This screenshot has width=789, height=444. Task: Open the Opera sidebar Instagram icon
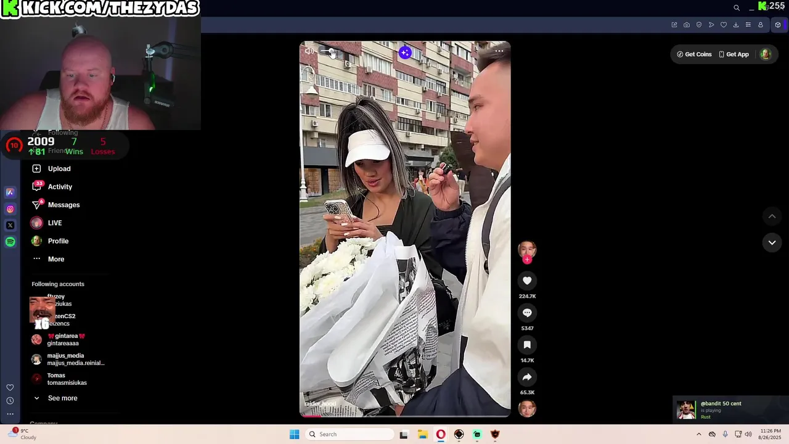[10, 209]
